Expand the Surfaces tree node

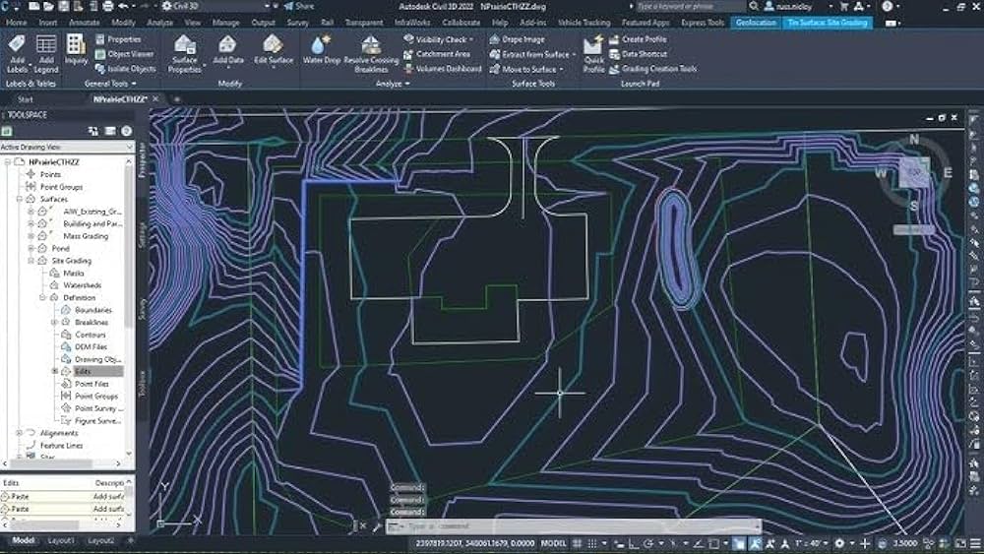(20, 199)
